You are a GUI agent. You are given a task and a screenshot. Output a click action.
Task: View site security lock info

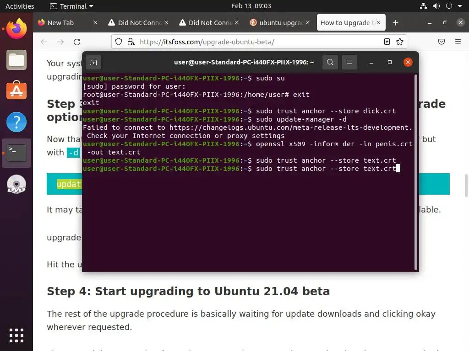tap(131, 42)
